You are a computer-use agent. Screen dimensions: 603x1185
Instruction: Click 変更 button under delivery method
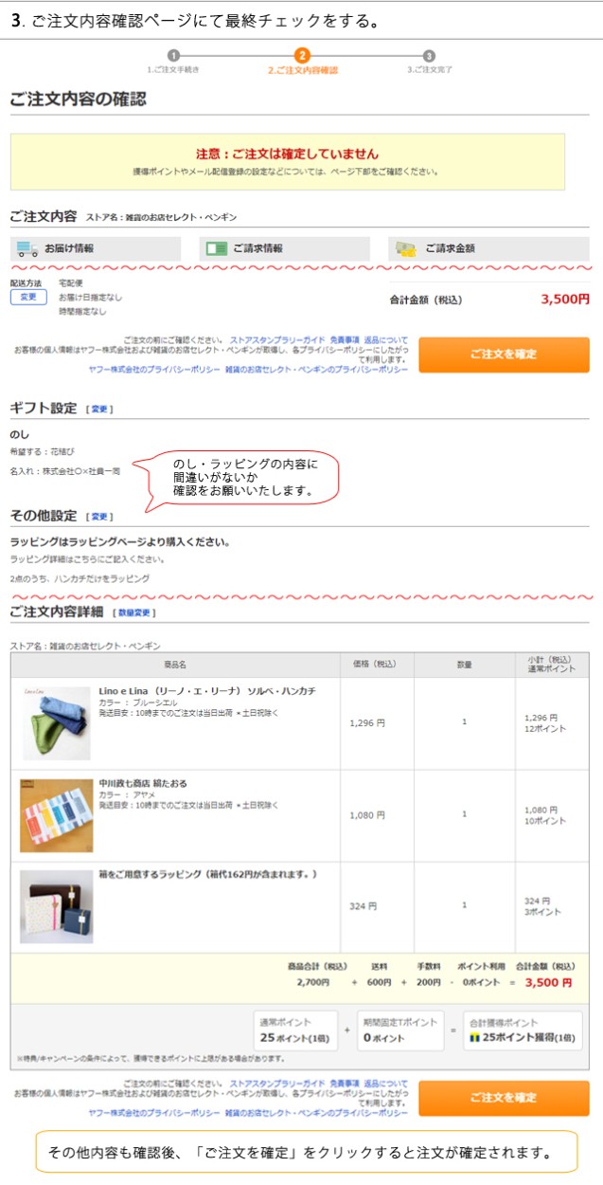coord(28,297)
